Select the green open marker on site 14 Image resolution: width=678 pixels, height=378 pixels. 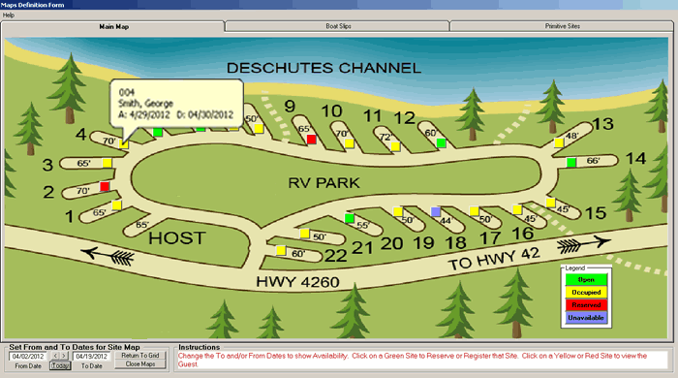[571, 163]
